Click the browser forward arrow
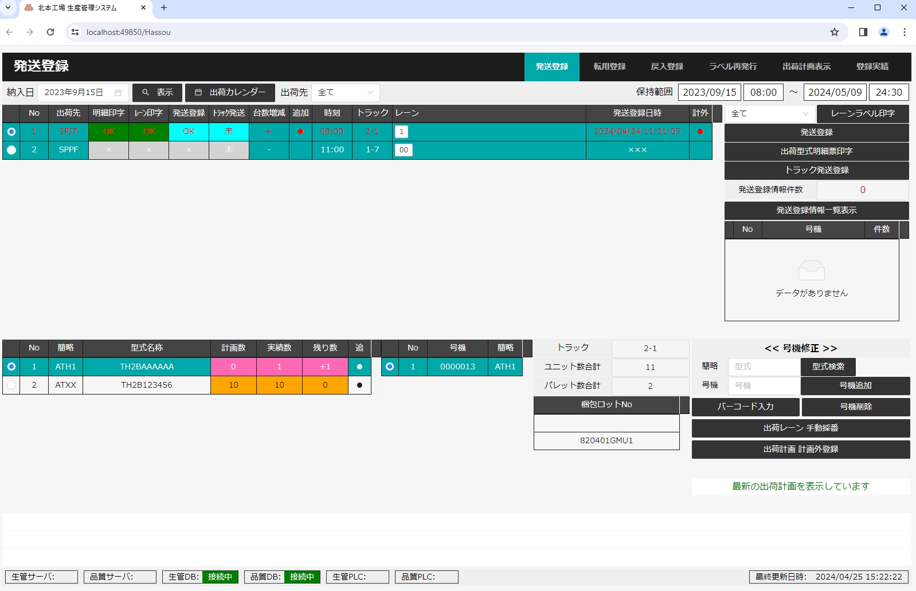916x591 pixels. pos(30,32)
